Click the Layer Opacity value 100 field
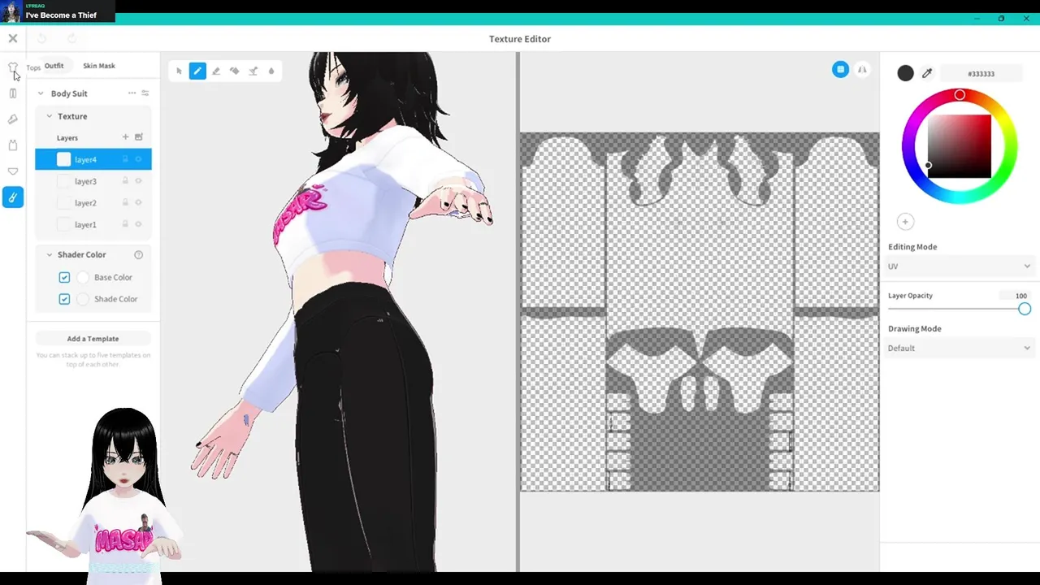 pyautogui.click(x=1016, y=296)
